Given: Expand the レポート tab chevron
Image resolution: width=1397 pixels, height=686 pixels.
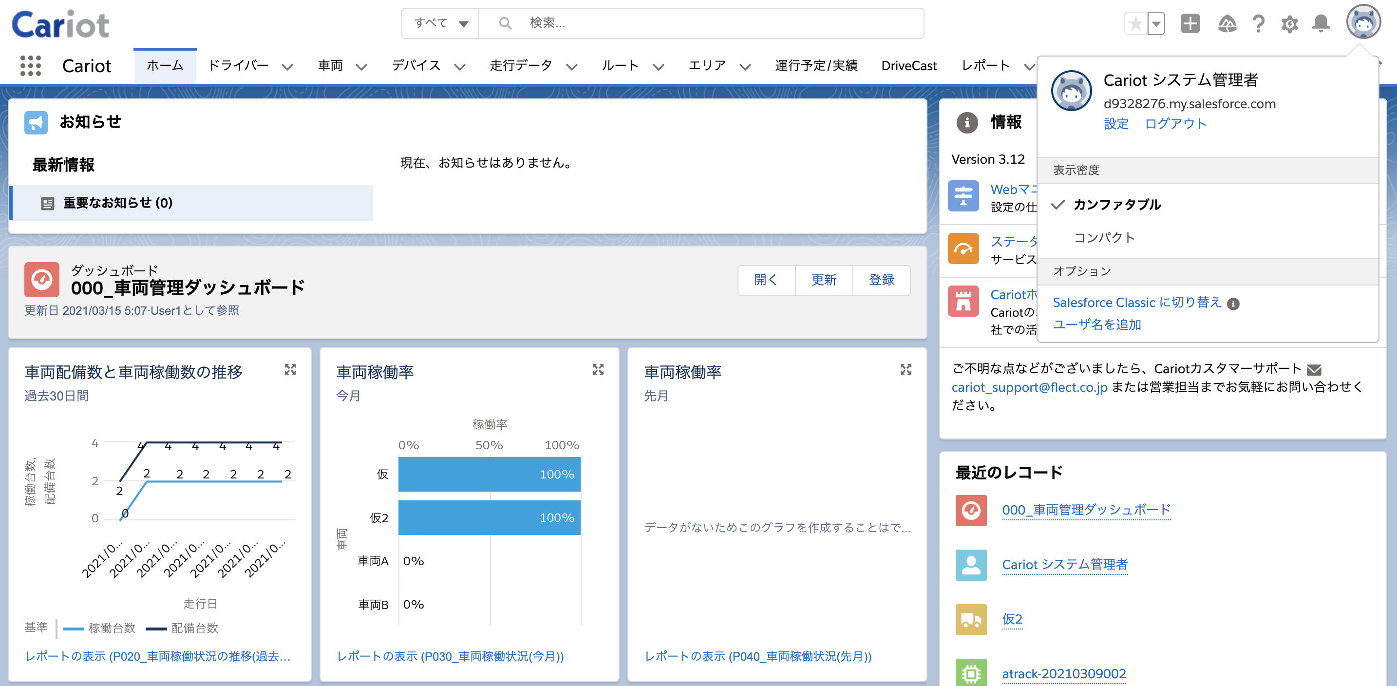Looking at the screenshot, I should coord(1029,67).
